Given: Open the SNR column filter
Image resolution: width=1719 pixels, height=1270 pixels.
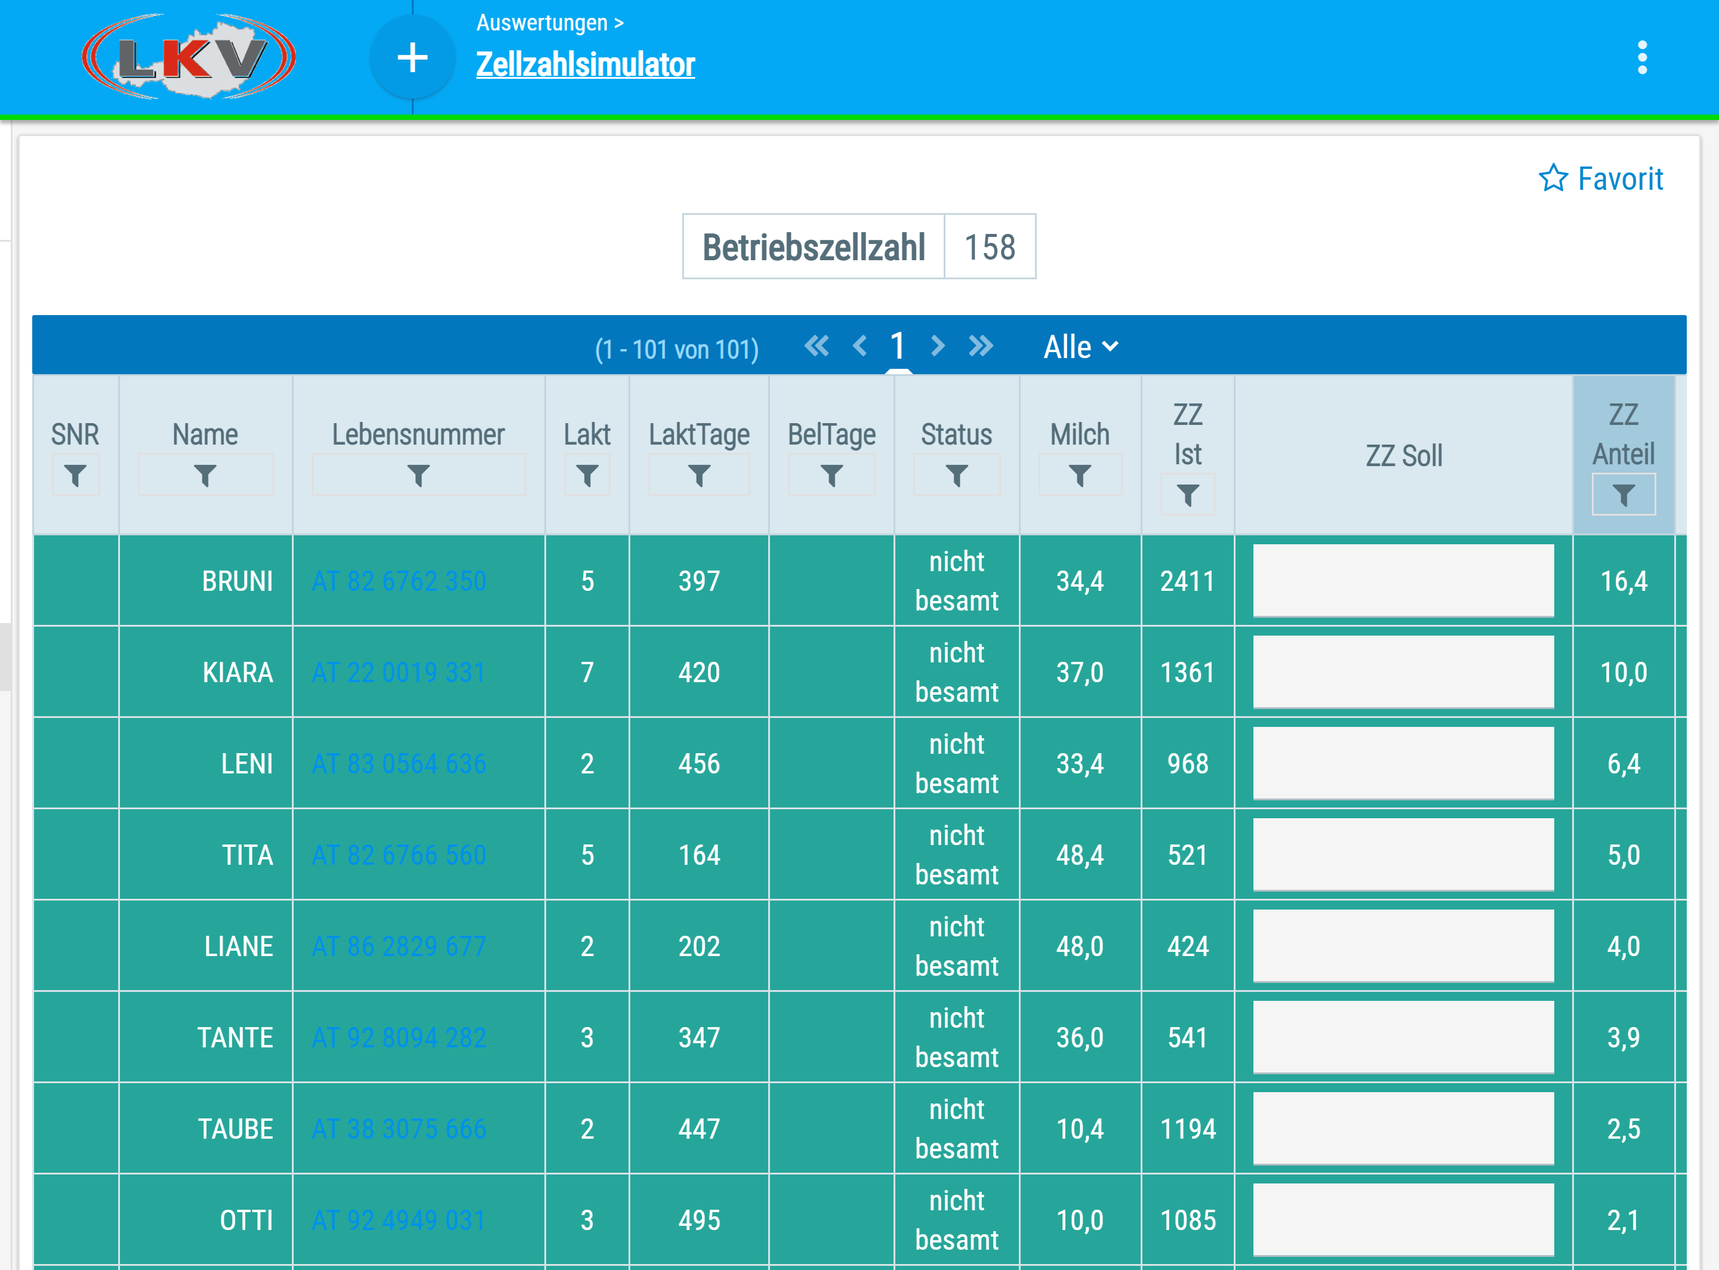Looking at the screenshot, I should [75, 475].
